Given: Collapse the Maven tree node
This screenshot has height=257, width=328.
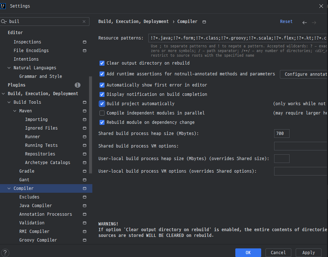Looking at the screenshot, I should [15, 111].
